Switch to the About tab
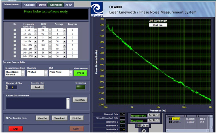 click(x=69, y=5)
